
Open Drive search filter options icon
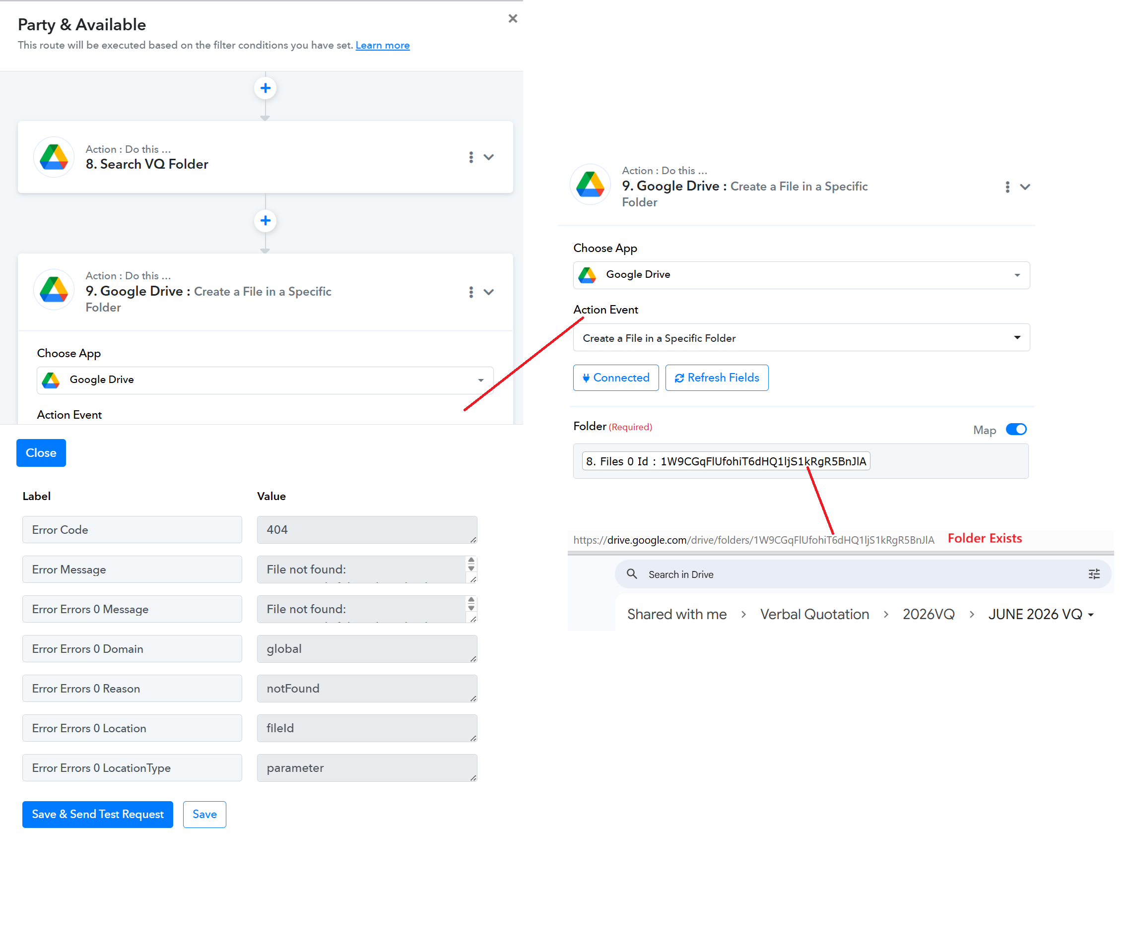coord(1094,574)
